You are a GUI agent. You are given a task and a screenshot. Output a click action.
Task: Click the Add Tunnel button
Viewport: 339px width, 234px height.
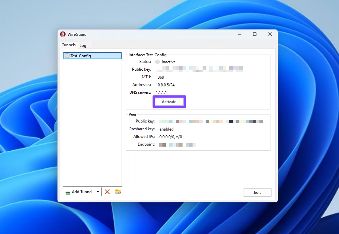(x=80, y=192)
